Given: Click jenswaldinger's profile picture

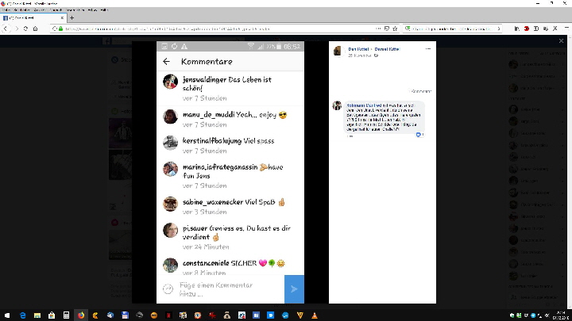Looking at the screenshot, I should (x=170, y=82).
